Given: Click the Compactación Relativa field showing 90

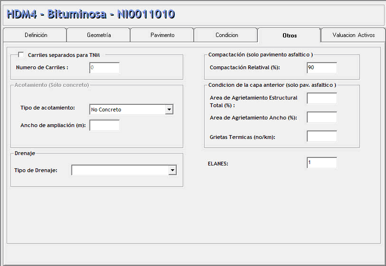Looking at the screenshot, I should (x=321, y=68).
